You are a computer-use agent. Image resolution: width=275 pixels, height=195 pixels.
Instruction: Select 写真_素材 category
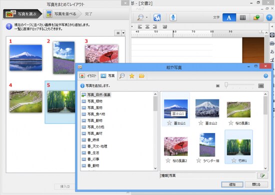tap(92, 133)
